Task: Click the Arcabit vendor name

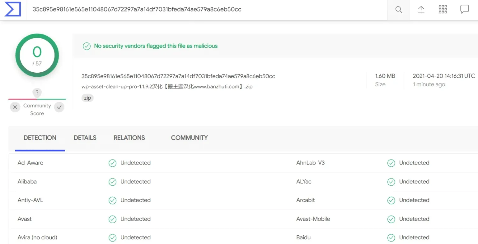Action: [x=305, y=200]
